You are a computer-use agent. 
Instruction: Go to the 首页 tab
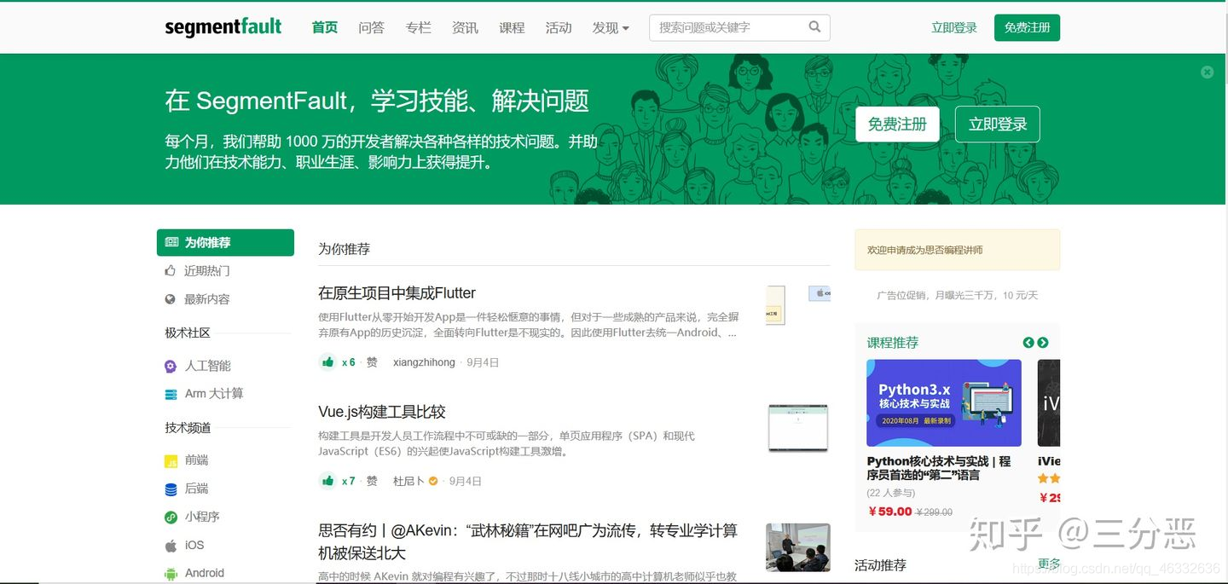click(325, 28)
